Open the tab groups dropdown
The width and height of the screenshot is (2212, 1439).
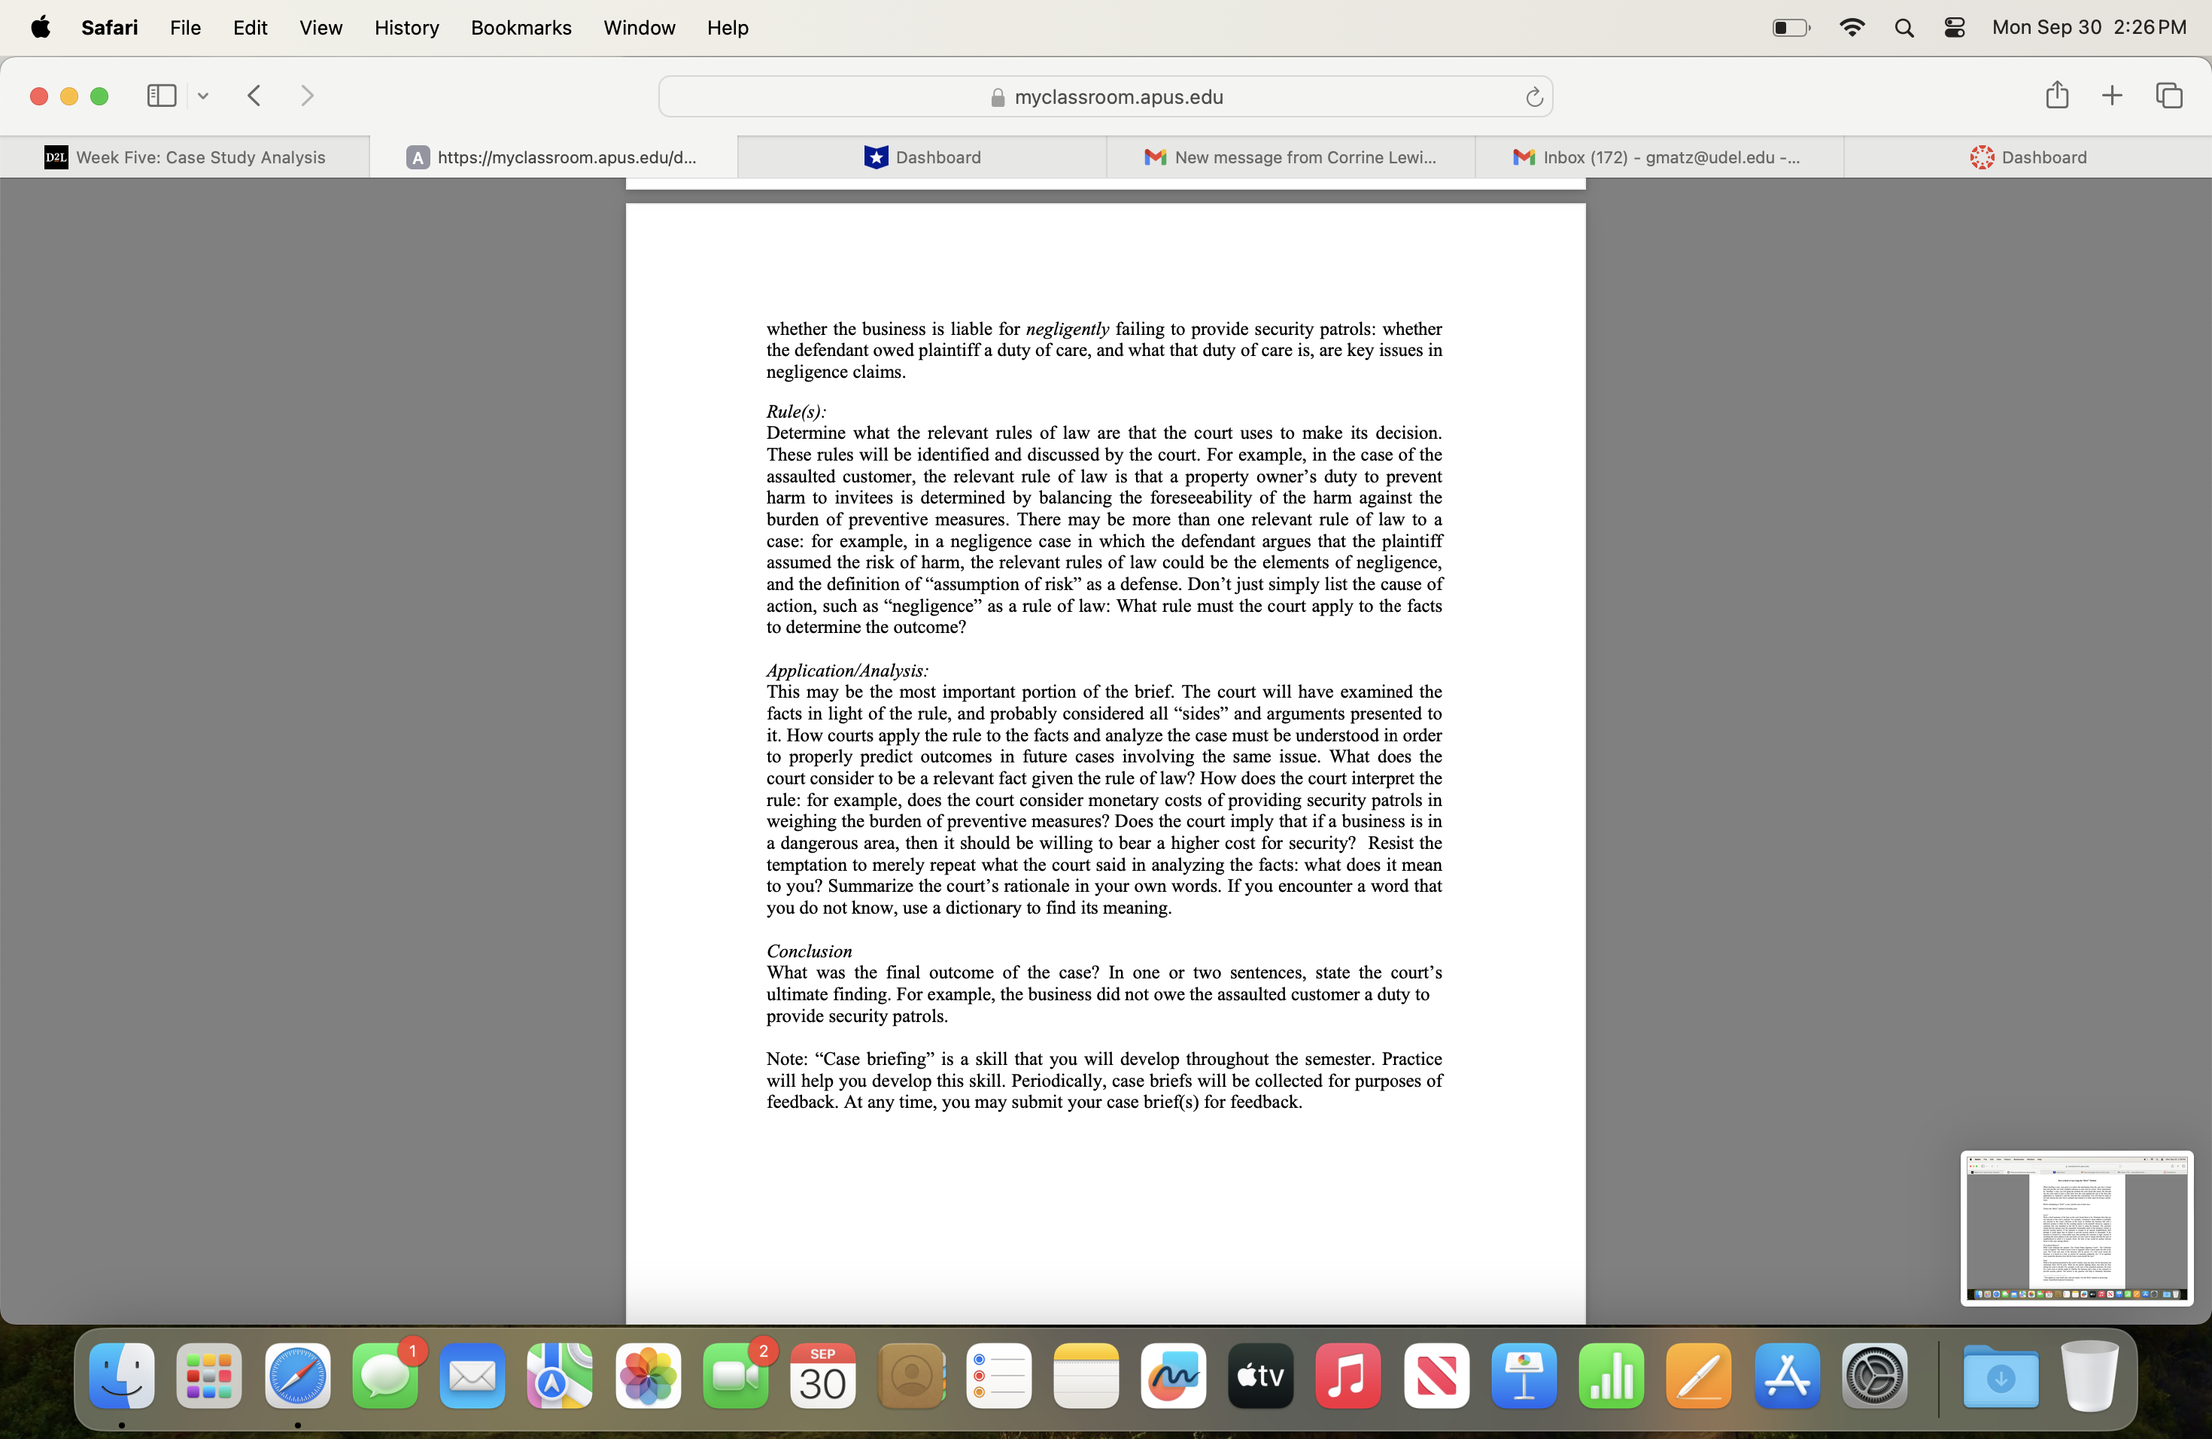(202, 96)
